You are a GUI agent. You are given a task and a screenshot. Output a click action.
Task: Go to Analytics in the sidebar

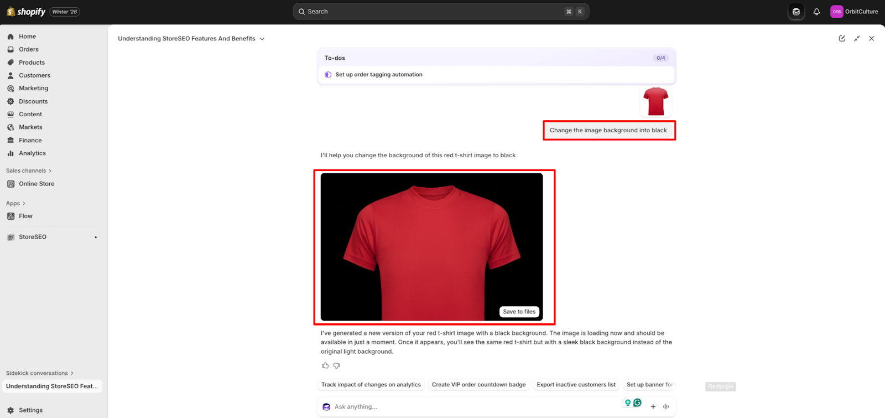click(x=32, y=153)
